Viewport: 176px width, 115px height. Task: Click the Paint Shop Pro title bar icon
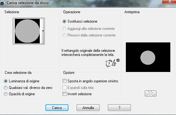click(2, 3)
